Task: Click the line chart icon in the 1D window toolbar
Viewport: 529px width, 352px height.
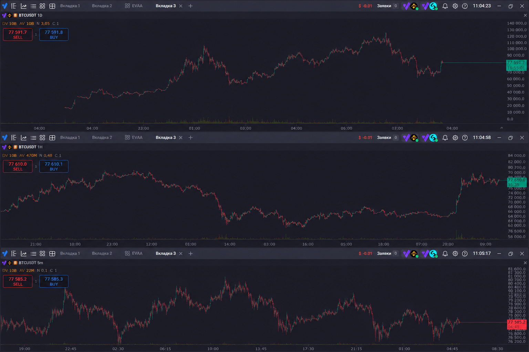Action: pyautogui.click(x=23, y=6)
